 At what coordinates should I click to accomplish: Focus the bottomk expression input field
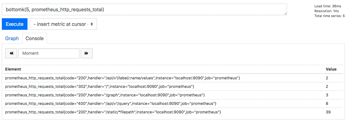[144, 9]
